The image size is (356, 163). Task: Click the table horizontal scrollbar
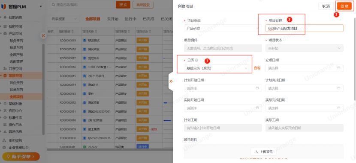110,149
